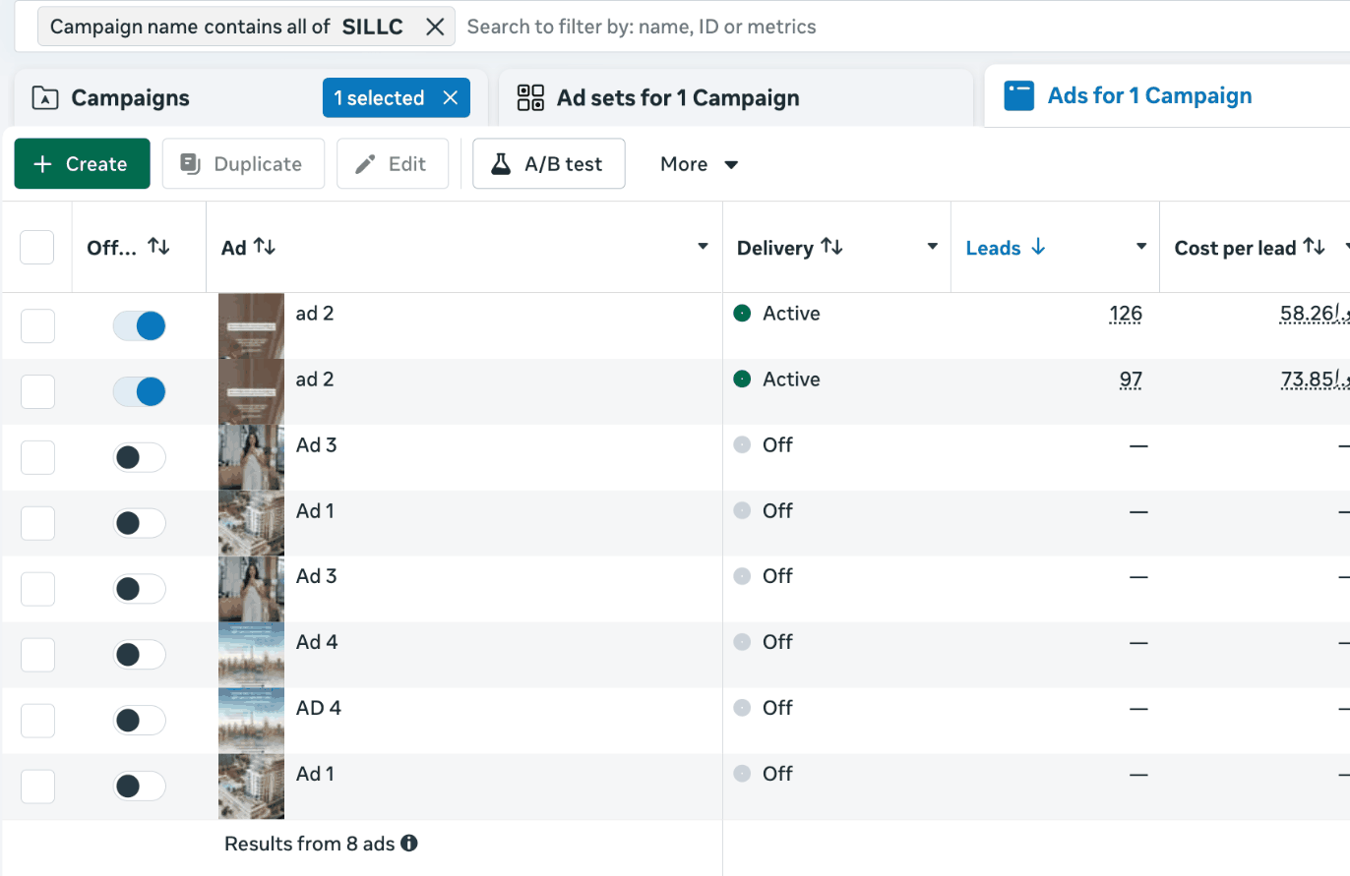
Task: Start an A/B test with flask button
Action: [548, 163]
